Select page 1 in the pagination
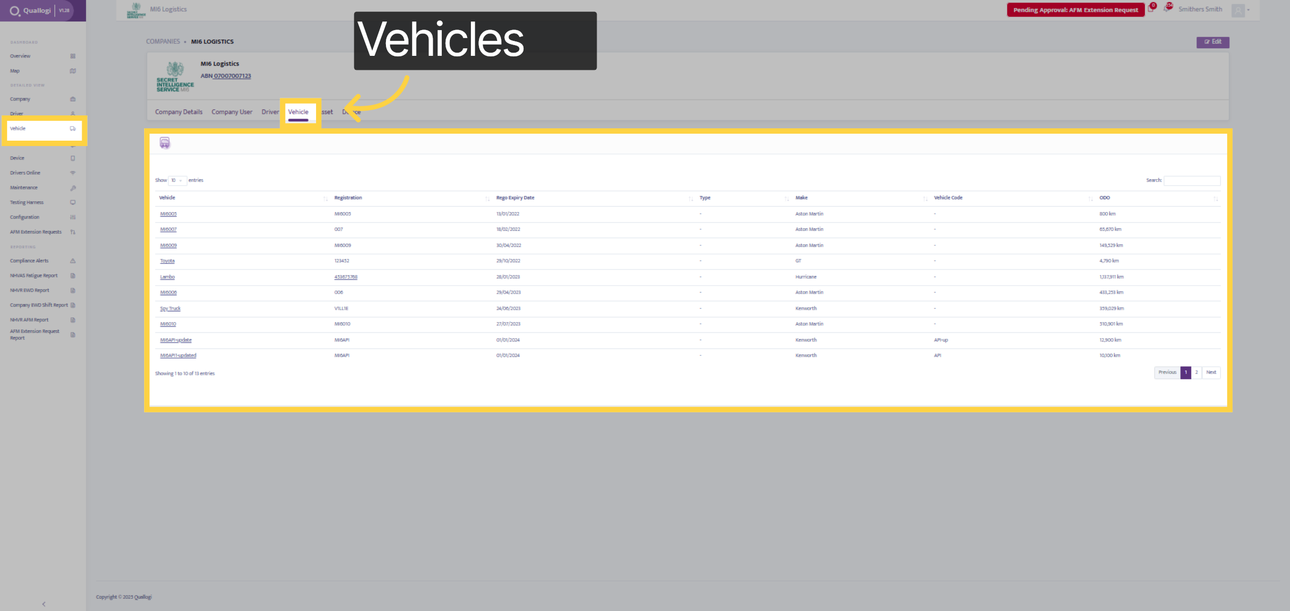1290x611 pixels. point(1186,373)
